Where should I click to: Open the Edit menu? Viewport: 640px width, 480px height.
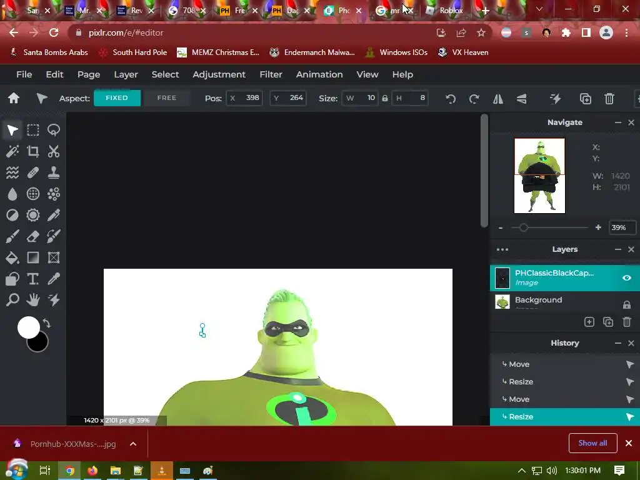(x=54, y=74)
